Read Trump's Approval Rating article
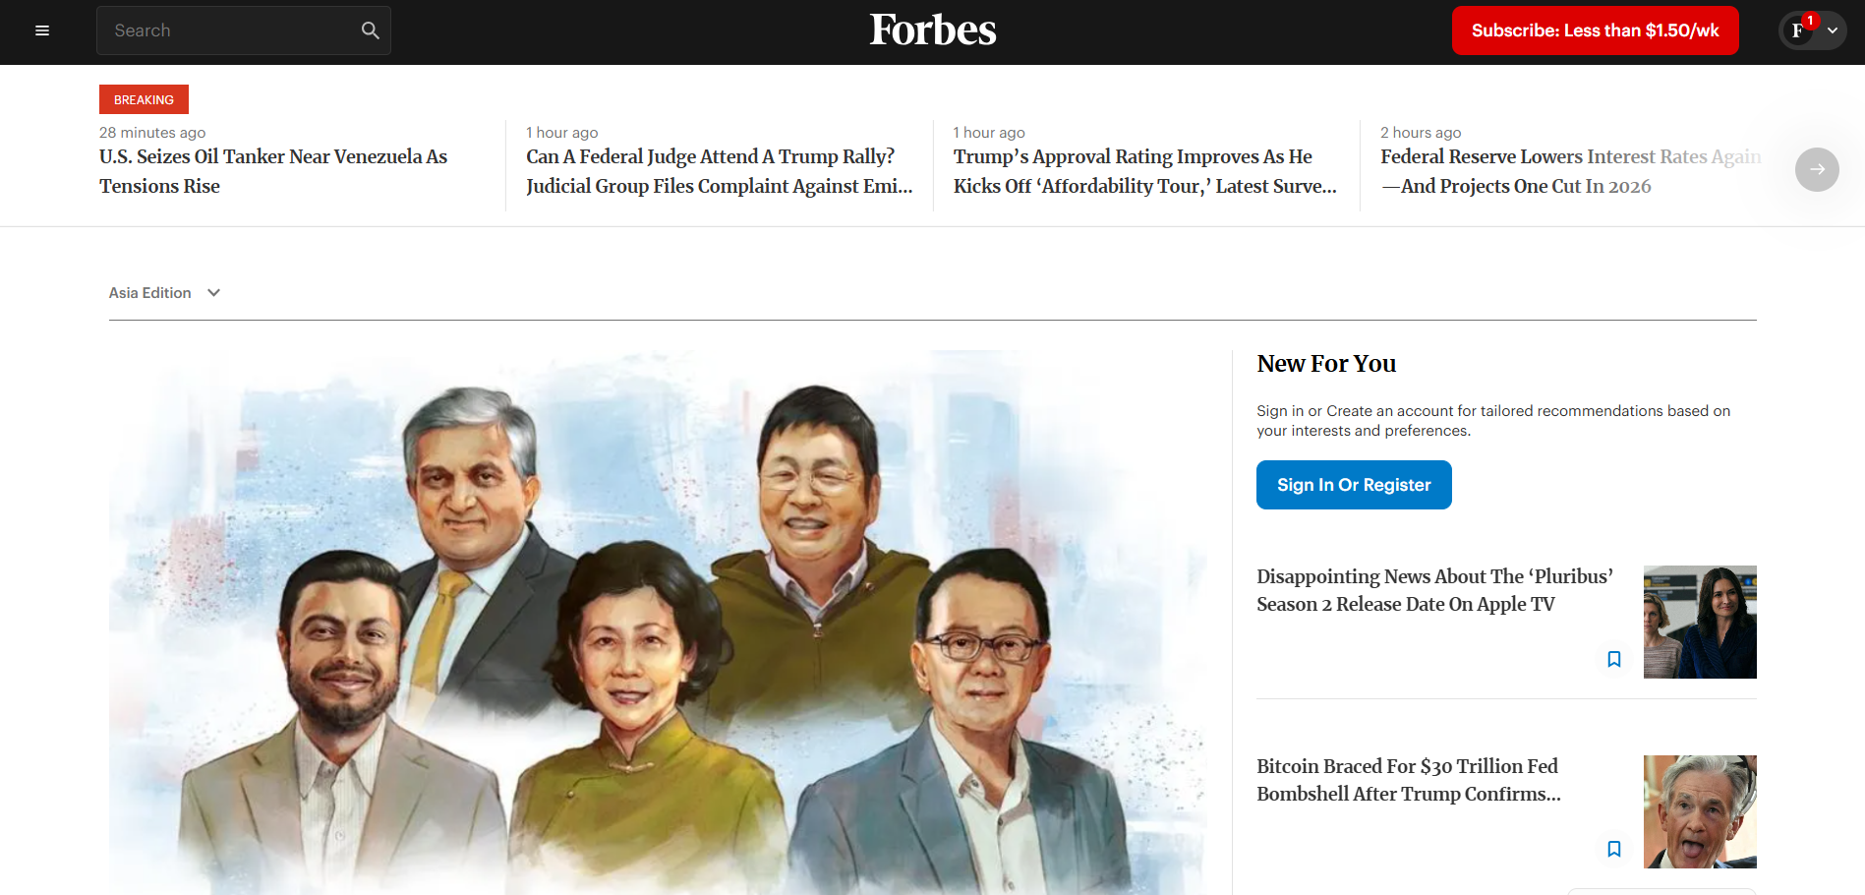 1145,171
